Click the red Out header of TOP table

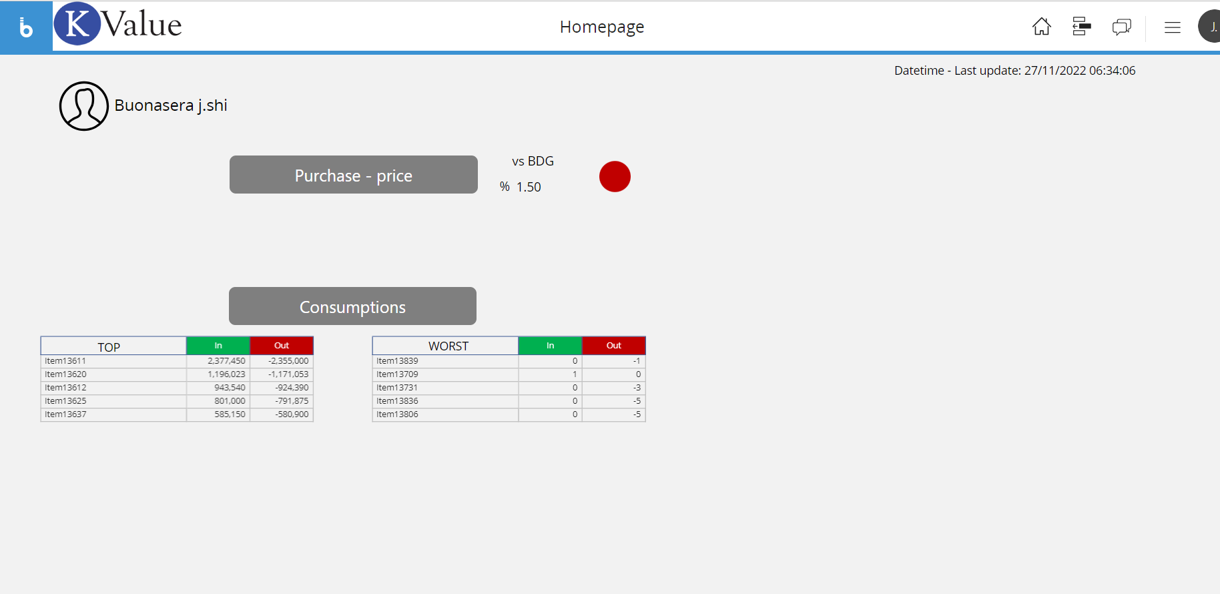(281, 346)
